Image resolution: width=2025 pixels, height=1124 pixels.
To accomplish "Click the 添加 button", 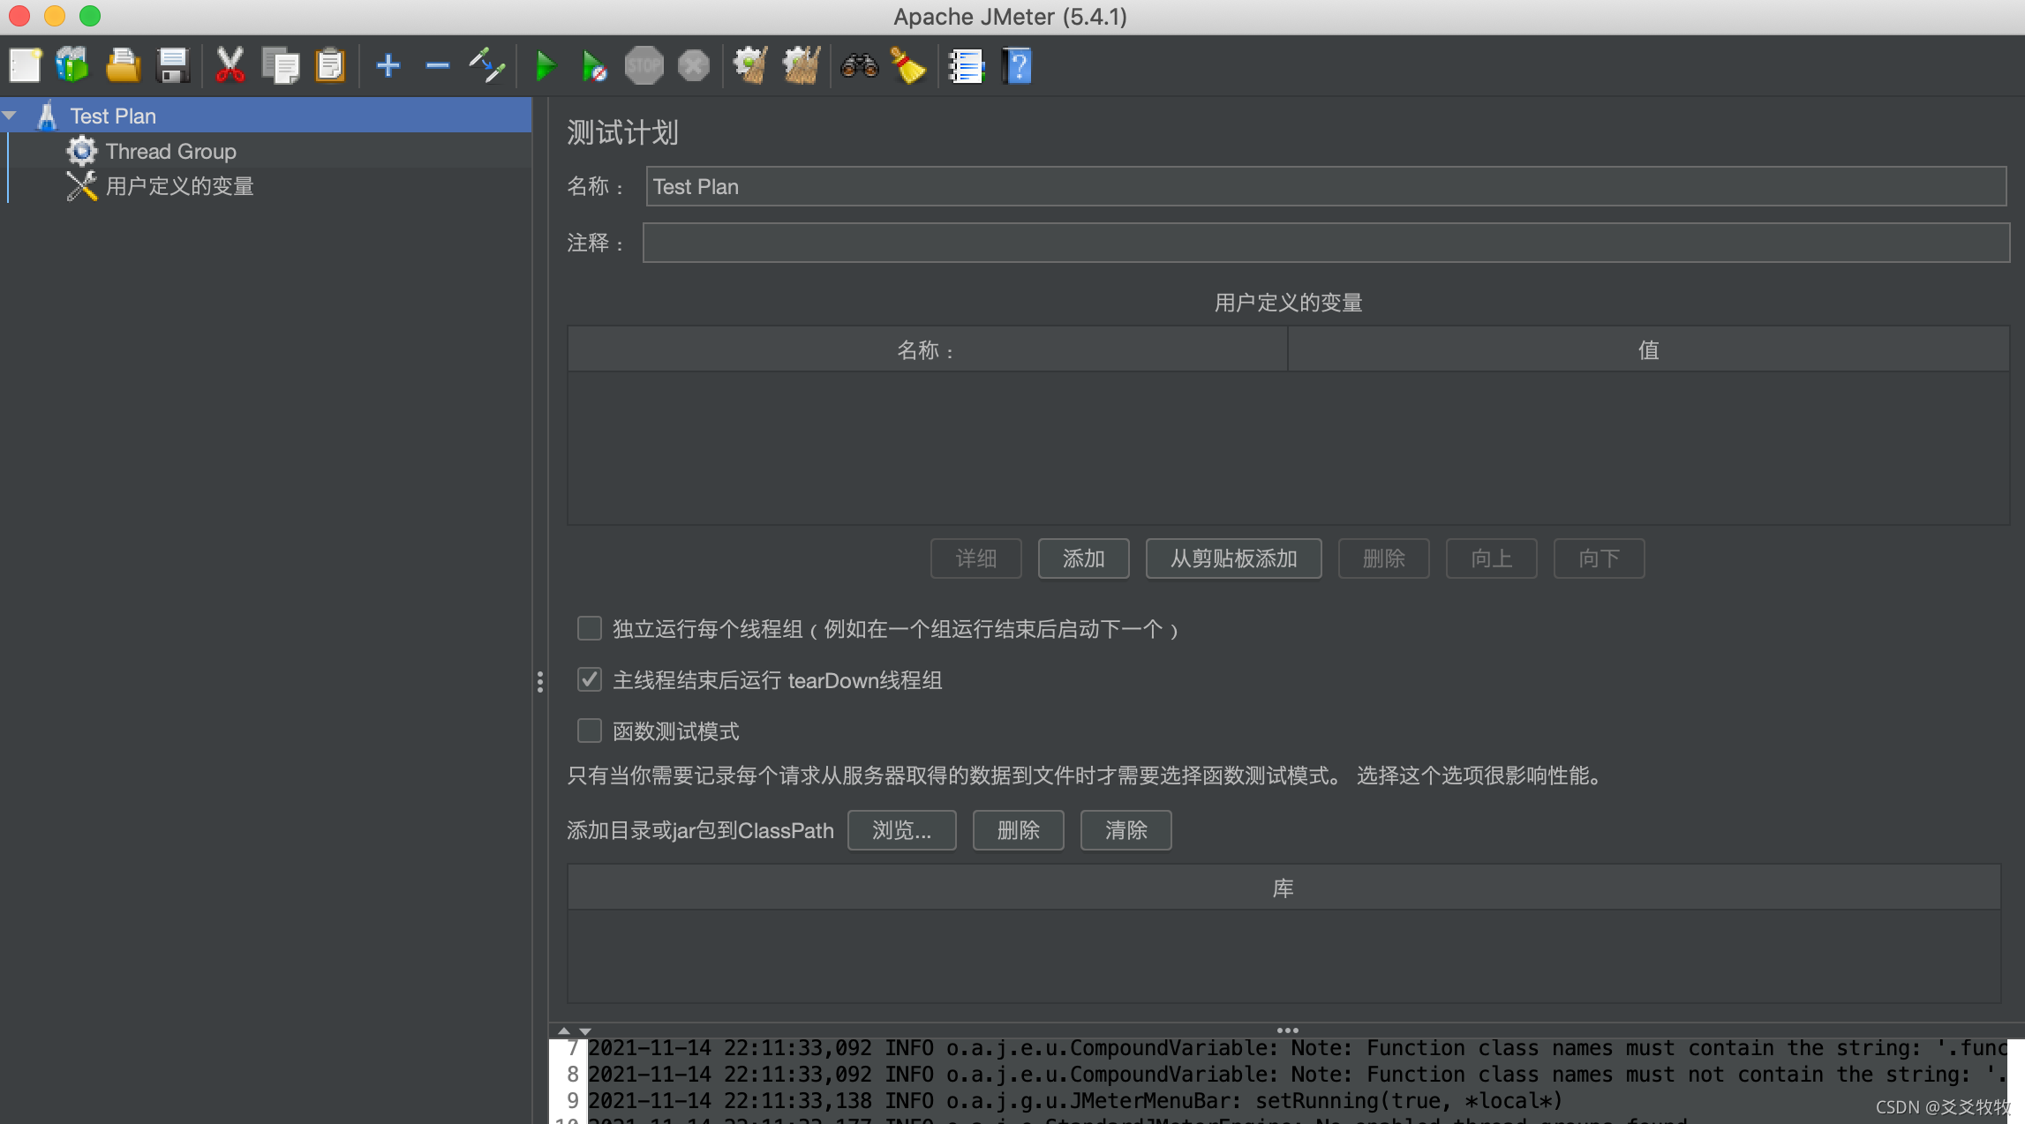I will (1083, 558).
